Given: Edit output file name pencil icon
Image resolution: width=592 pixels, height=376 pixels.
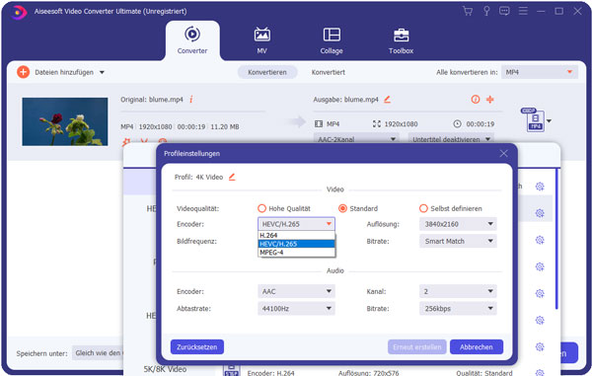Looking at the screenshot, I should click(x=388, y=100).
